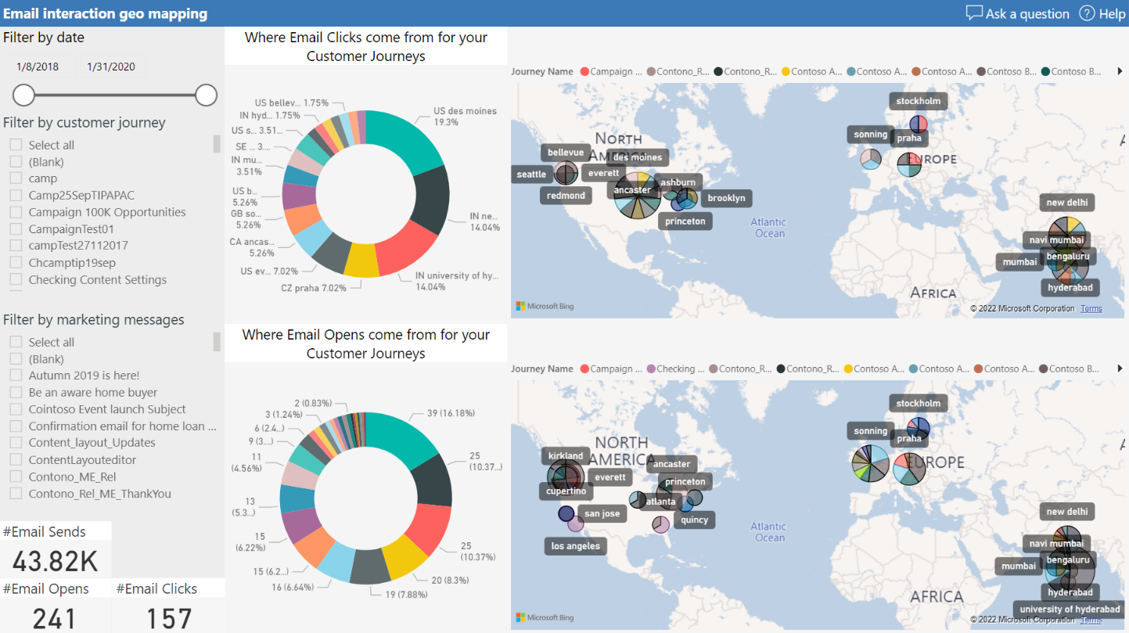The height and width of the screenshot is (633, 1129).
Task: Click the Campaign legend swatch on upper map
Action: pyautogui.click(x=584, y=72)
